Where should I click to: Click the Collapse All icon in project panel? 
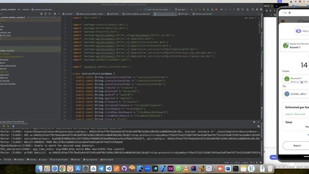[x=49, y=14]
